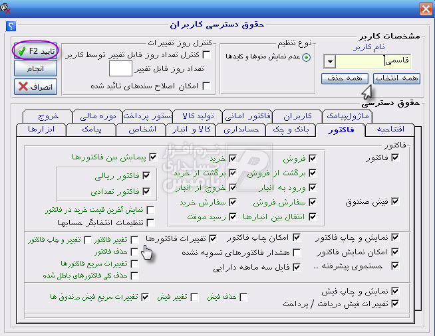Toggle نمایش و چاپ فاکتور checkbox
The width and height of the screenshot is (435, 336).
[x=395, y=237]
